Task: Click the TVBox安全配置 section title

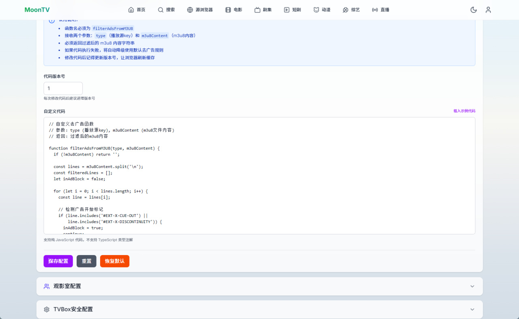Action: [73, 309]
